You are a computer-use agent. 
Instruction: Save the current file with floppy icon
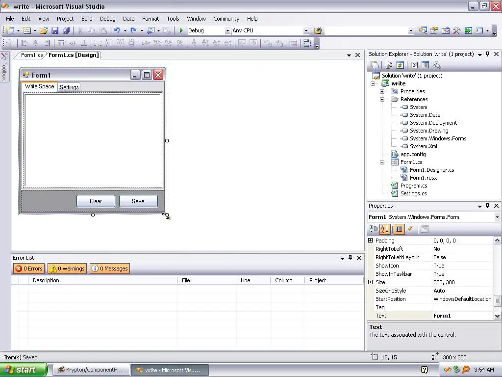point(55,30)
